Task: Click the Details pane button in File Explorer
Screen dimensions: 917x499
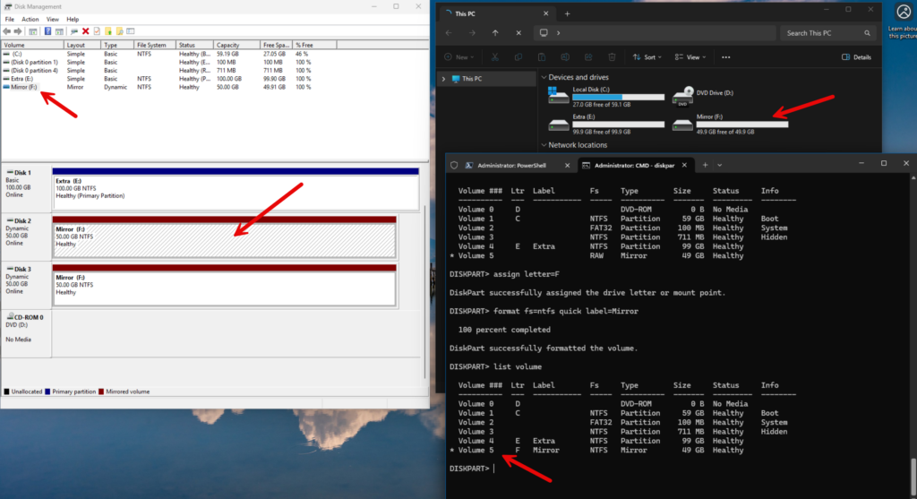Action: click(x=856, y=57)
